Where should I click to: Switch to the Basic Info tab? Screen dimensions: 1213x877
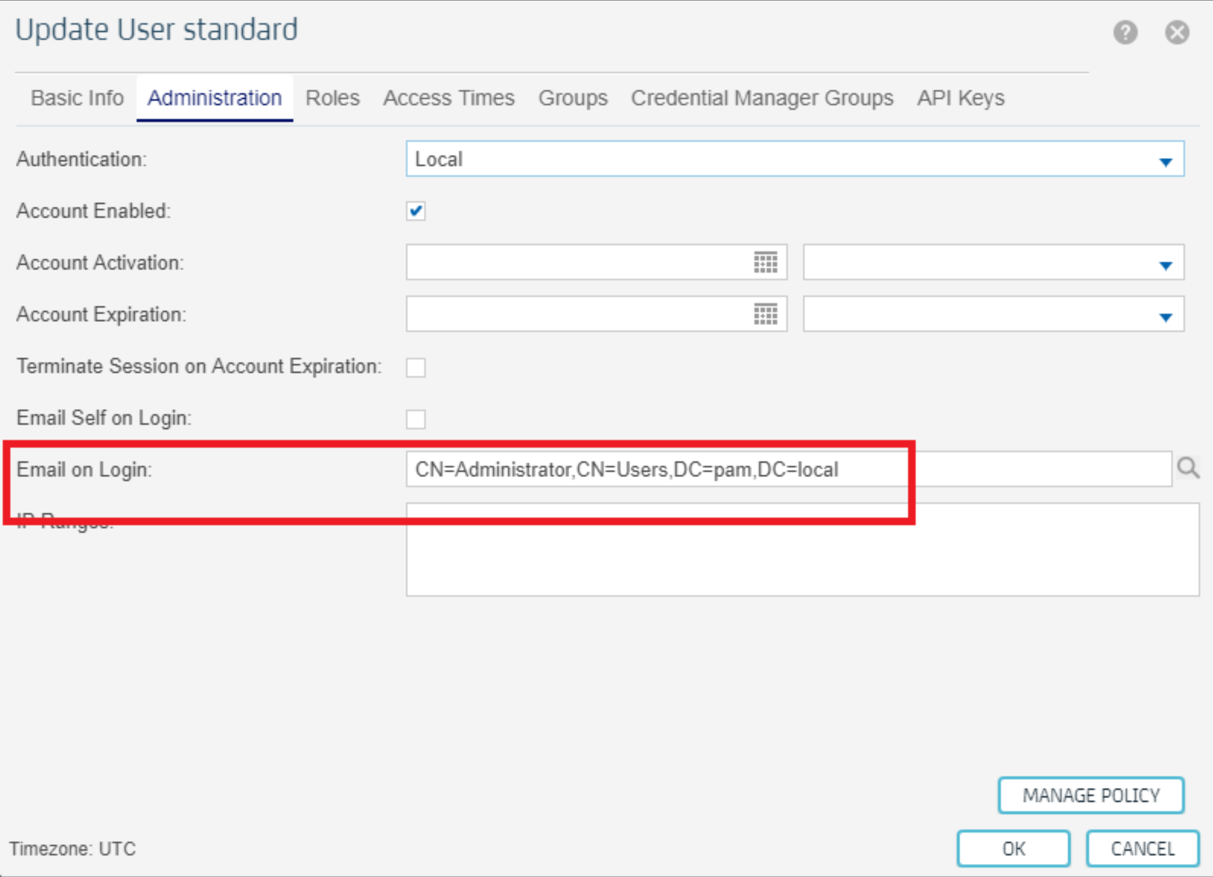click(77, 98)
